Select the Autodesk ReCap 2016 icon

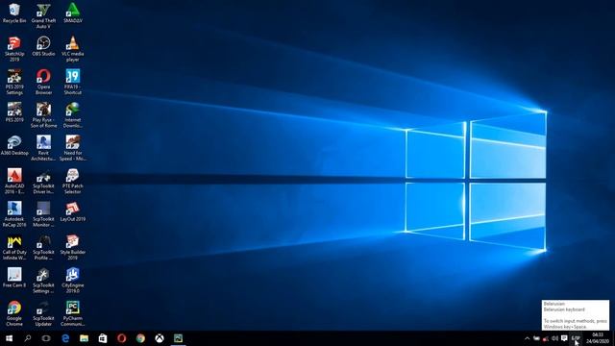(14, 214)
